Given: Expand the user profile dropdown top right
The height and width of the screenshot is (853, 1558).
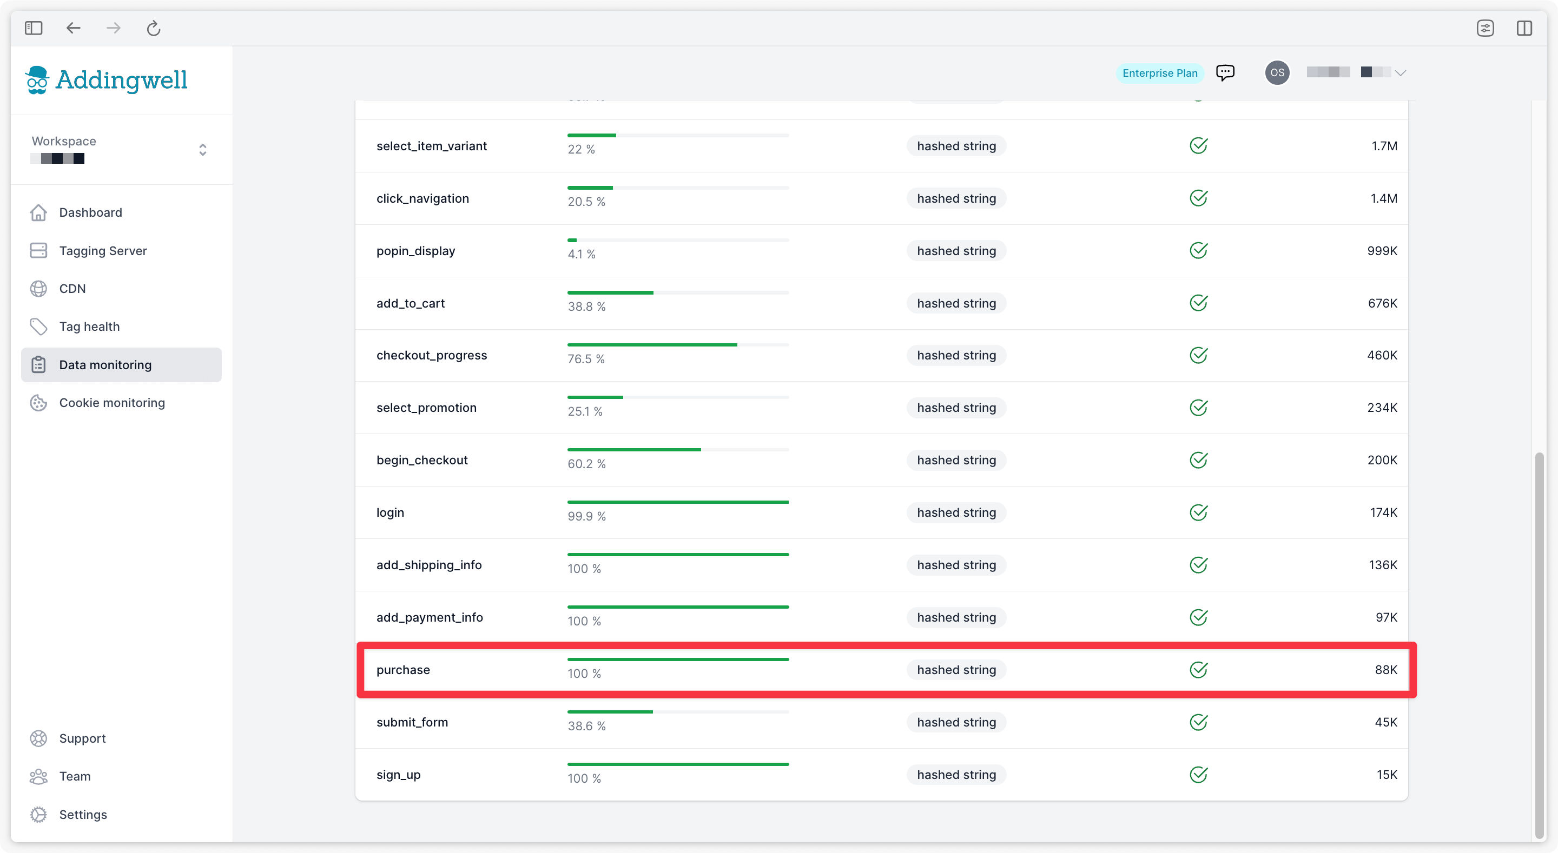Looking at the screenshot, I should [1401, 72].
